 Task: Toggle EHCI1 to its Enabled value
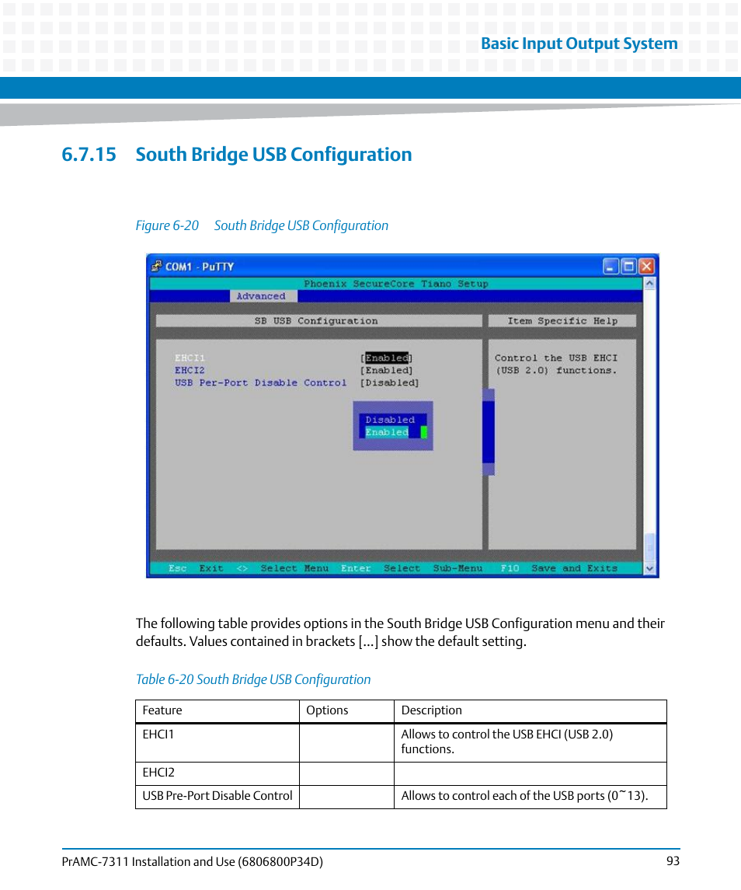(x=387, y=357)
